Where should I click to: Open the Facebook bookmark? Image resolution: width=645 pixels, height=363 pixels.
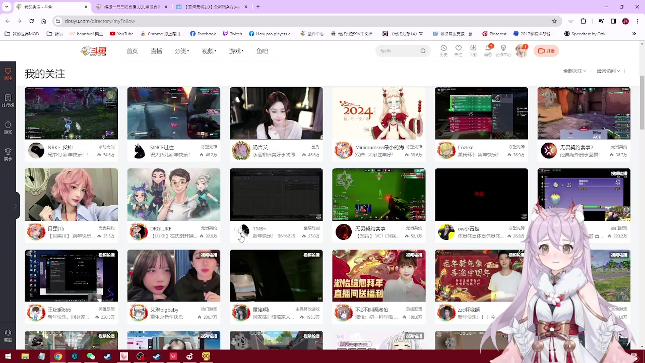[203, 34]
